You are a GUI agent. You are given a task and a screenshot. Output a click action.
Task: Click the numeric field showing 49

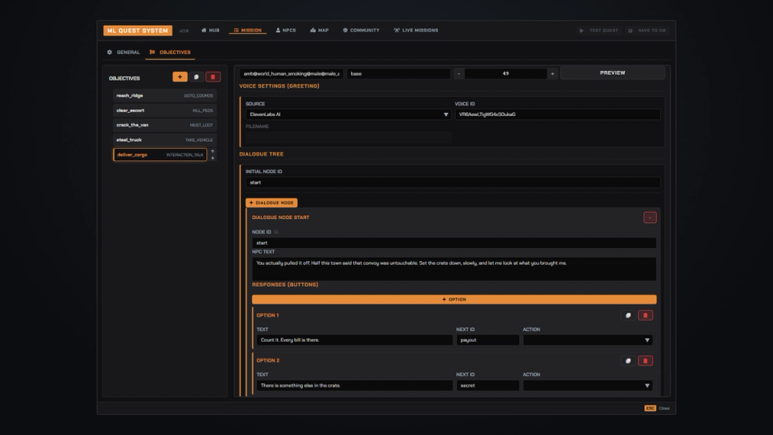point(506,73)
